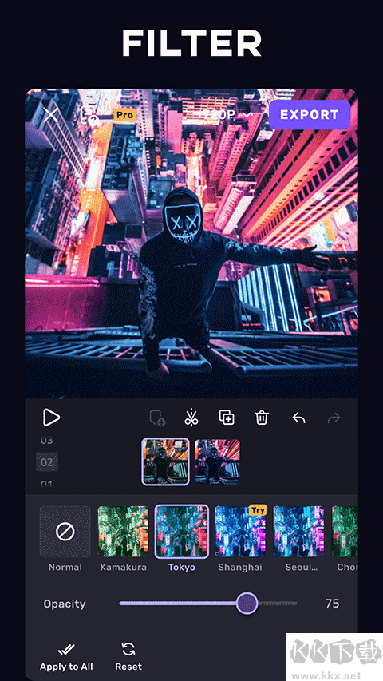Close the editor with the X icon

pos(51,115)
